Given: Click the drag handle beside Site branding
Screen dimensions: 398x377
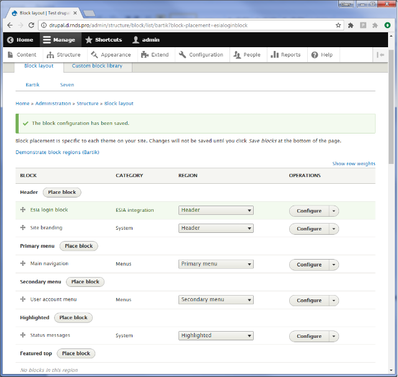Looking at the screenshot, I should coord(23,228).
